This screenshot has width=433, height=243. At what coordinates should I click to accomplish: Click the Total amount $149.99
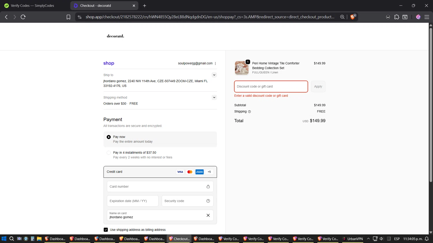318,121
